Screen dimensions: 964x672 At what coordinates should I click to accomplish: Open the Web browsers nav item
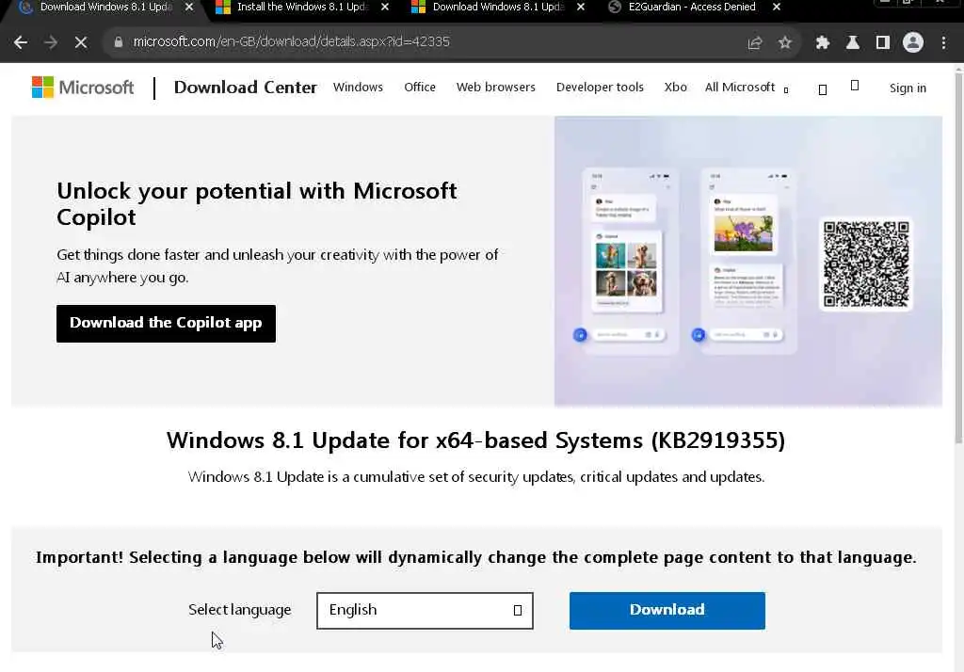point(495,88)
